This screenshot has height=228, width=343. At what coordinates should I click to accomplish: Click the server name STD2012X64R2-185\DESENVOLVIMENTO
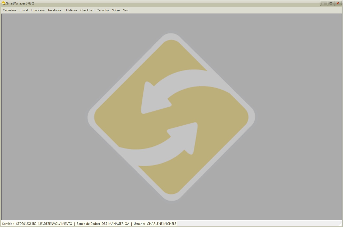44,224
